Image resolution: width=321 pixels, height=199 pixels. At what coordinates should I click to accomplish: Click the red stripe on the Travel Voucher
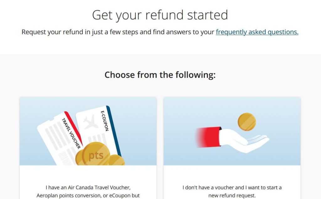coord(74,128)
